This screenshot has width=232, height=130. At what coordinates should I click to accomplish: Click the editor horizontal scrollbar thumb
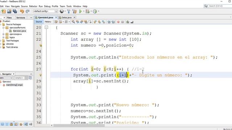79,125
